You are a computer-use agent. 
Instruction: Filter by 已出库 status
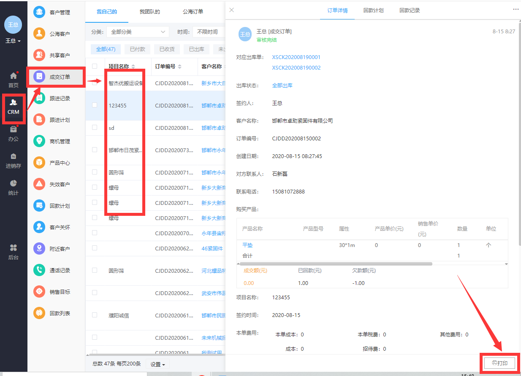(x=197, y=49)
